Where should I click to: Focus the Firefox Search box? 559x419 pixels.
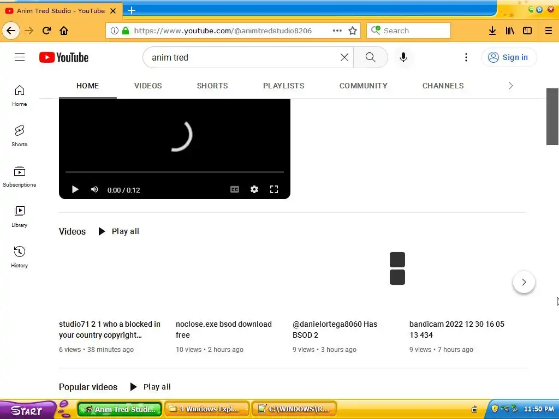pyautogui.click(x=408, y=31)
